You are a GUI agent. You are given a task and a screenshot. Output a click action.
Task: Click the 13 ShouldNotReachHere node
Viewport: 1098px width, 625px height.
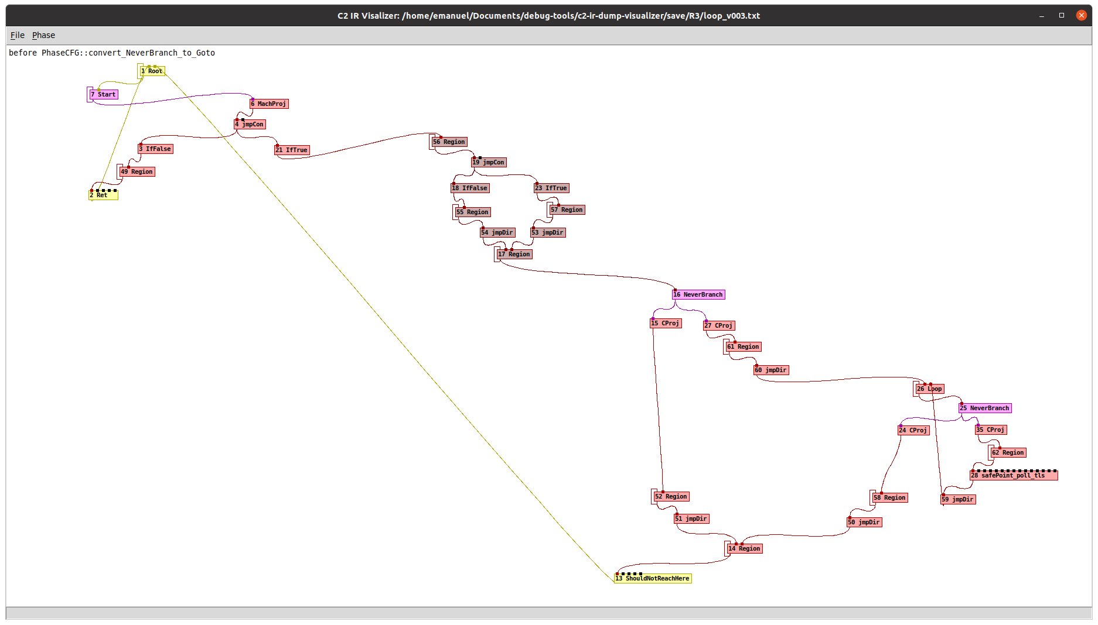pos(653,579)
